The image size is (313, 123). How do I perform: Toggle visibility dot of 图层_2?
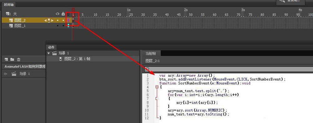(x=58, y=20)
